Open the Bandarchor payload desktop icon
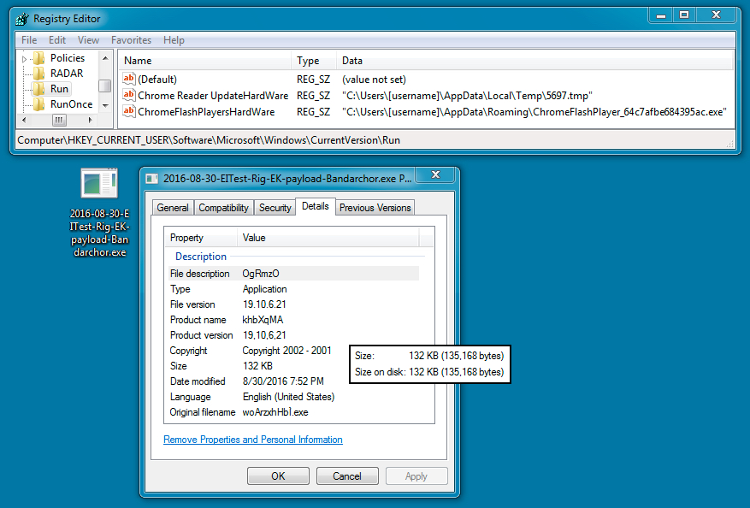The image size is (750, 508). pyautogui.click(x=98, y=186)
